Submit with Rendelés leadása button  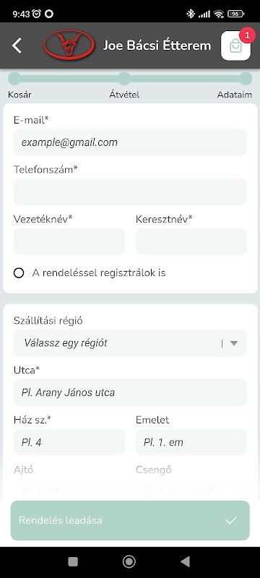click(130, 520)
